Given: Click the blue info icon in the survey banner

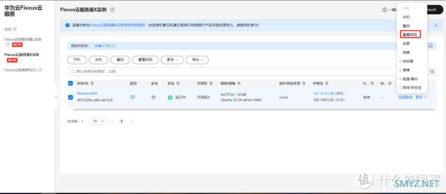Looking at the screenshot, I should click(x=67, y=25).
